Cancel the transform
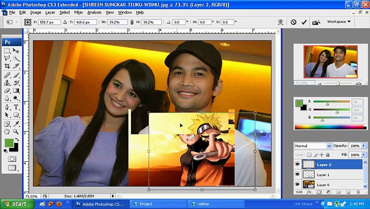Screen dimensions: 370x209 coord(294,22)
